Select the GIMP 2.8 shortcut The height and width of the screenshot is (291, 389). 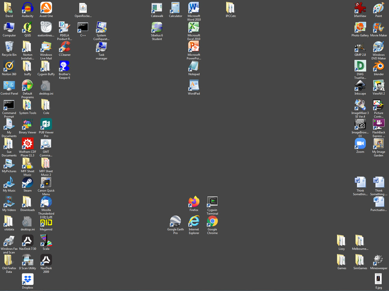click(x=360, y=47)
